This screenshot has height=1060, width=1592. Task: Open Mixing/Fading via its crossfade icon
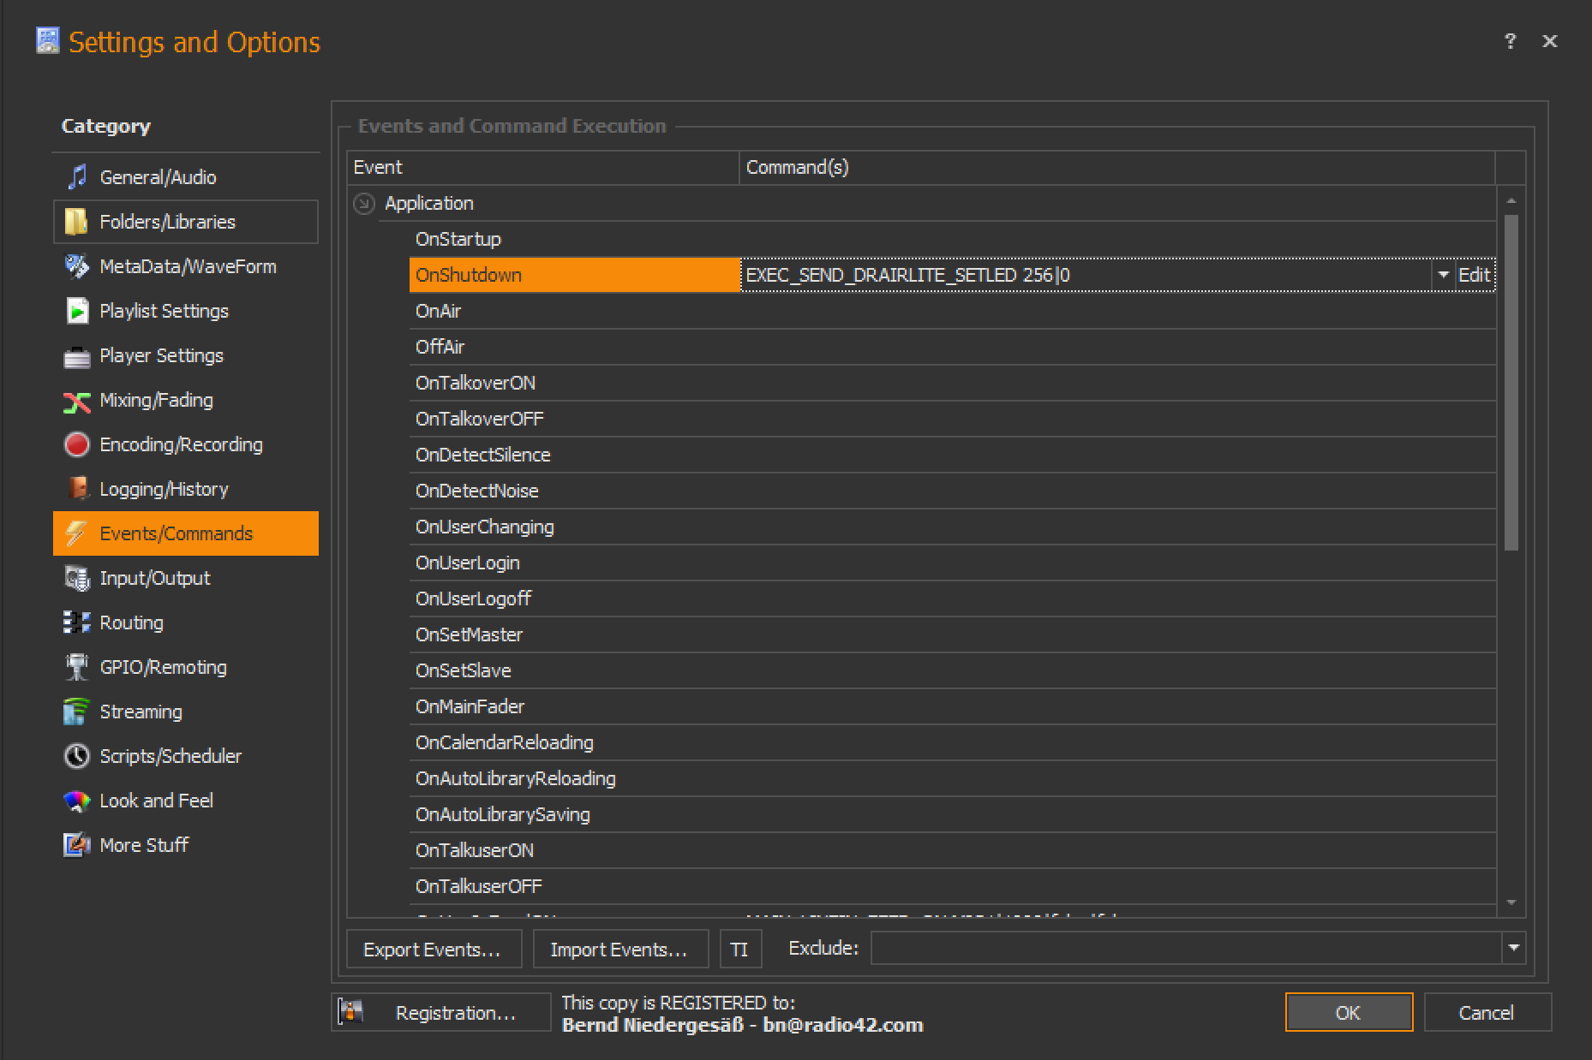click(x=77, y=401)
